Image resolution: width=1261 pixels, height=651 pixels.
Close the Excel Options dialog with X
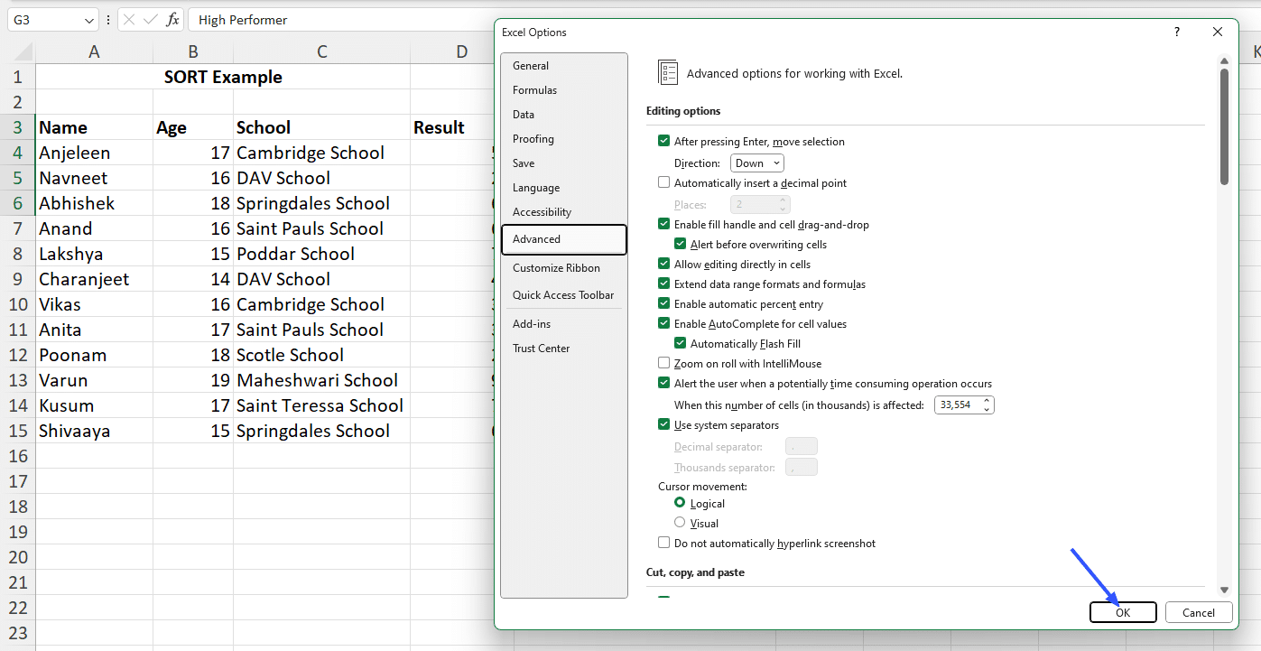point(1218,32)
